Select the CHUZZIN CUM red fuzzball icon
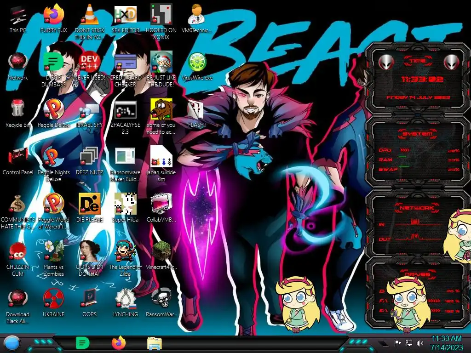Image resolution: width=471 pixels, height=353 pixels. click(18, 259)
